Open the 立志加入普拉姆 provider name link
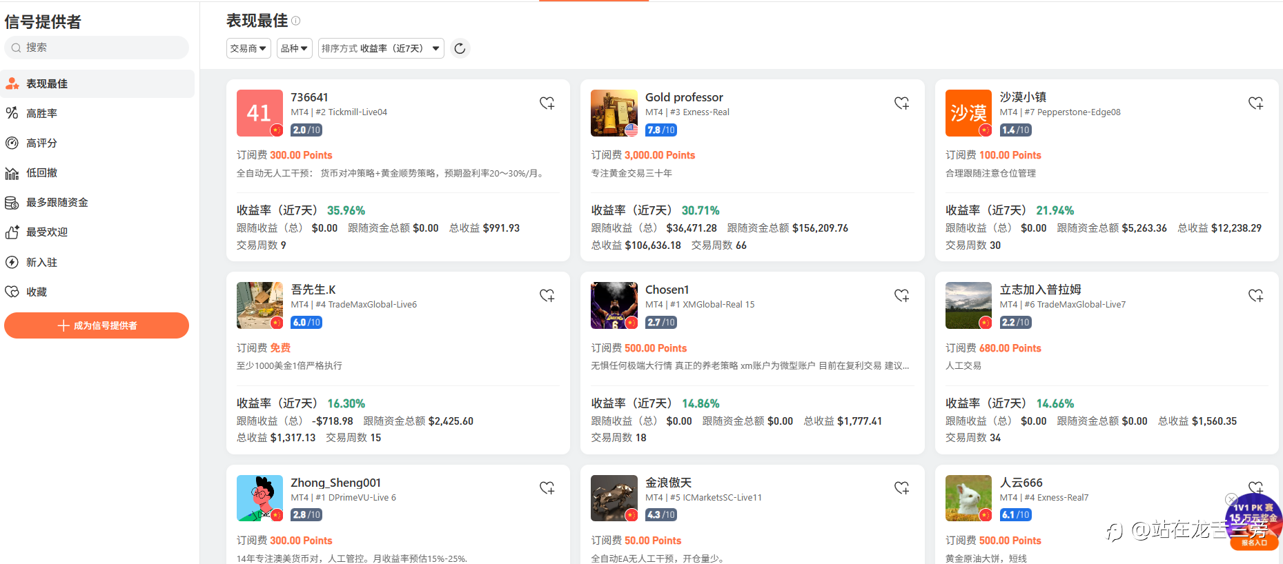The height and width of the screenshot is (564, 1283). (1040, 290)
